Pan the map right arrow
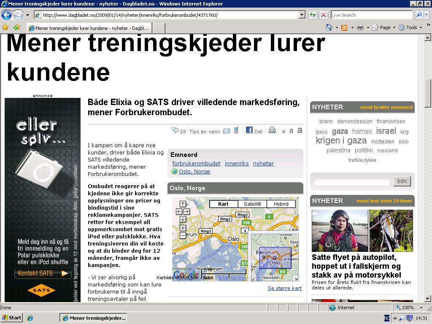This screenshot has width=432, height=324. pyautogui.click(x=186, y=212)
